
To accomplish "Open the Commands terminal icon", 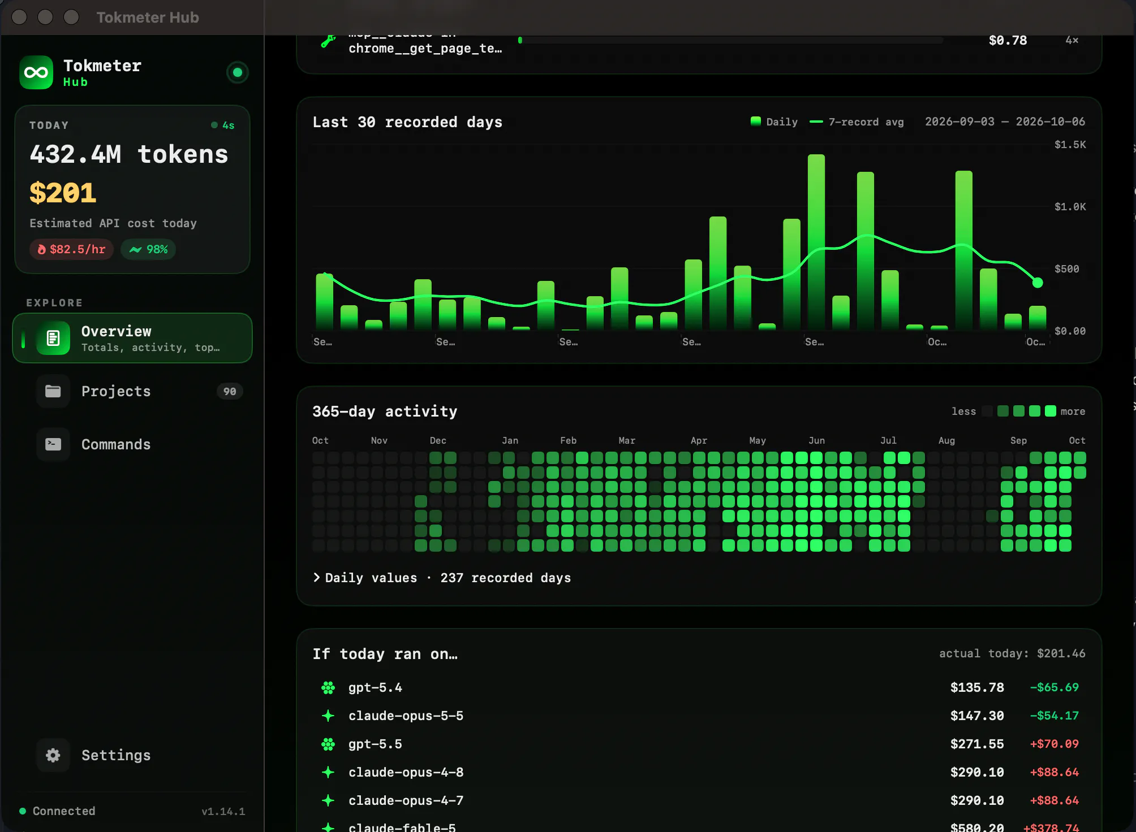I will click(x=53, y=444).
